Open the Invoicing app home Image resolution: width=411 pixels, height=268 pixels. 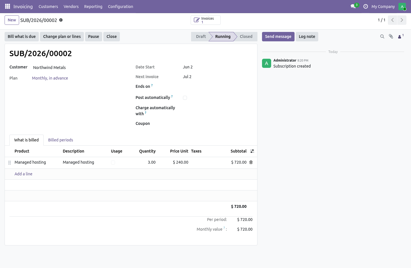pyautogui.click(x=23, y=6)
